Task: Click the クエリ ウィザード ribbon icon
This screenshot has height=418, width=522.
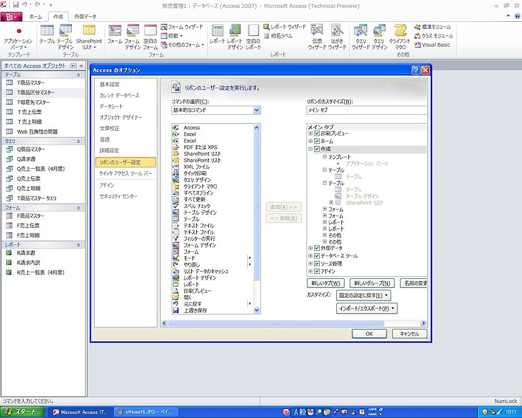Action: [361, 37]
